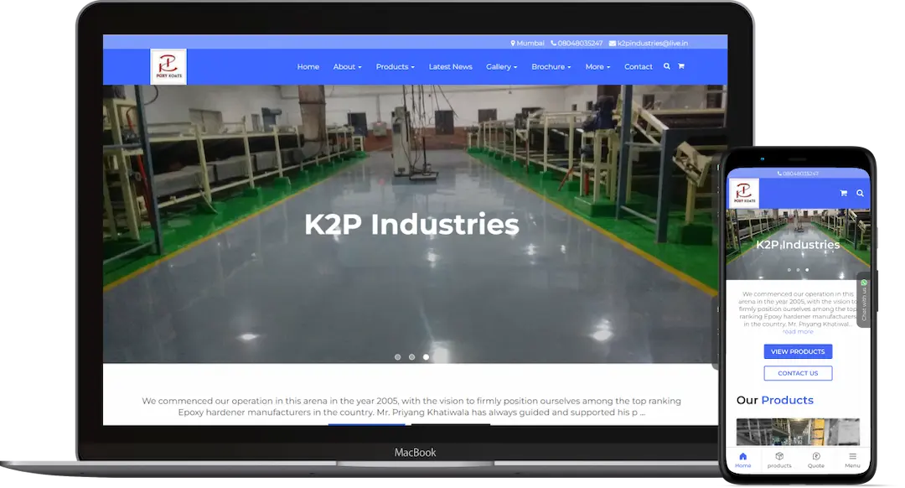The width and height of the screenshot is (905, 488).
Task: Open Latest News in the navbar
Action: coord(450,67)
